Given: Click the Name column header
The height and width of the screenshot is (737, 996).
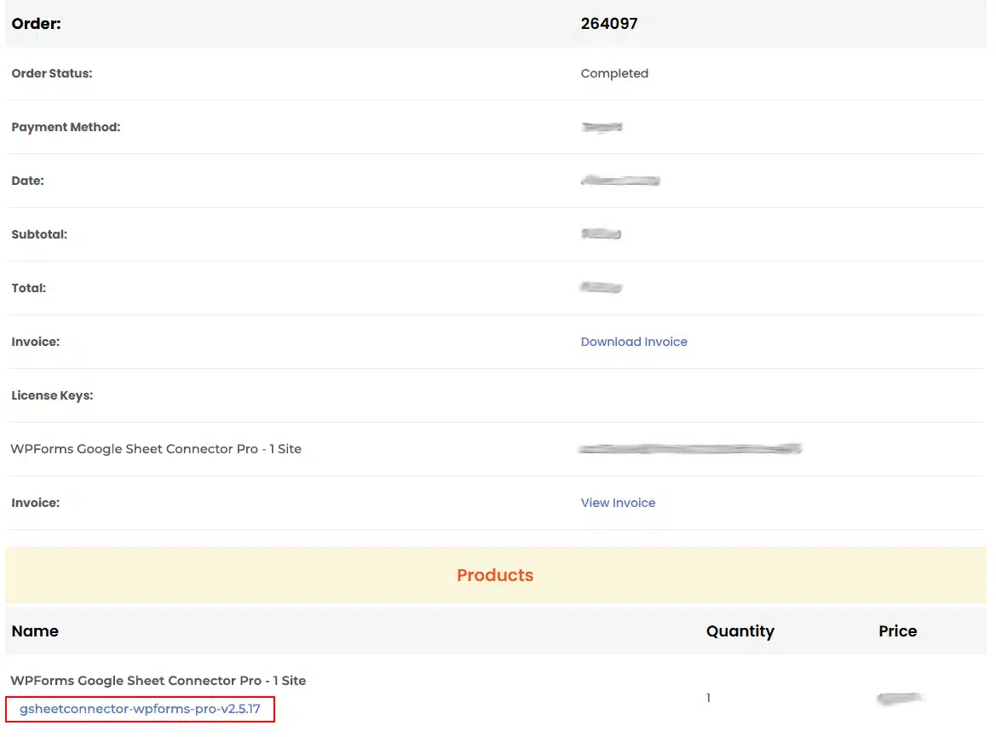Looking at the screenshot, I should tap(35, 630).
